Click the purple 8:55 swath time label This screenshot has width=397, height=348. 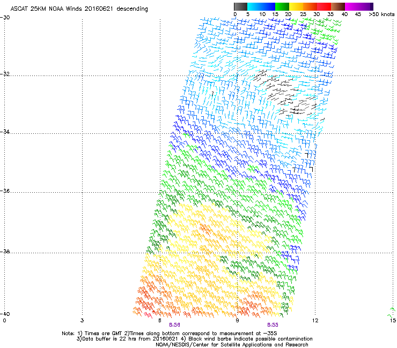273,325
